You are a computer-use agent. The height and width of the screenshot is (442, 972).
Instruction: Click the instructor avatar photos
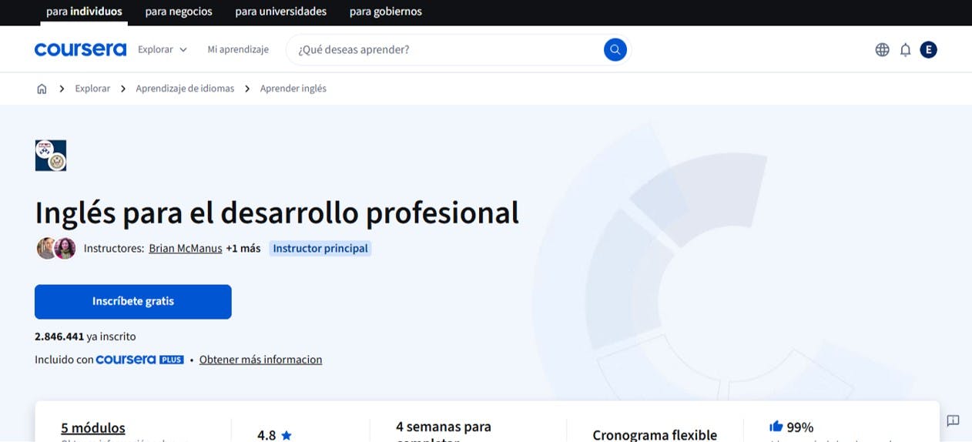click(x=56, y=248)
